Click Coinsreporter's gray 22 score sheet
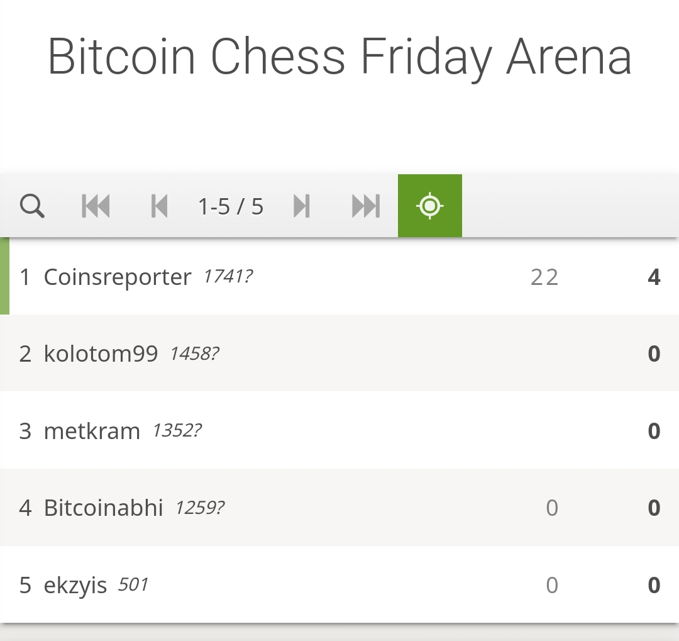The width and height of the screenshot is (679, 641). point(544,277)
